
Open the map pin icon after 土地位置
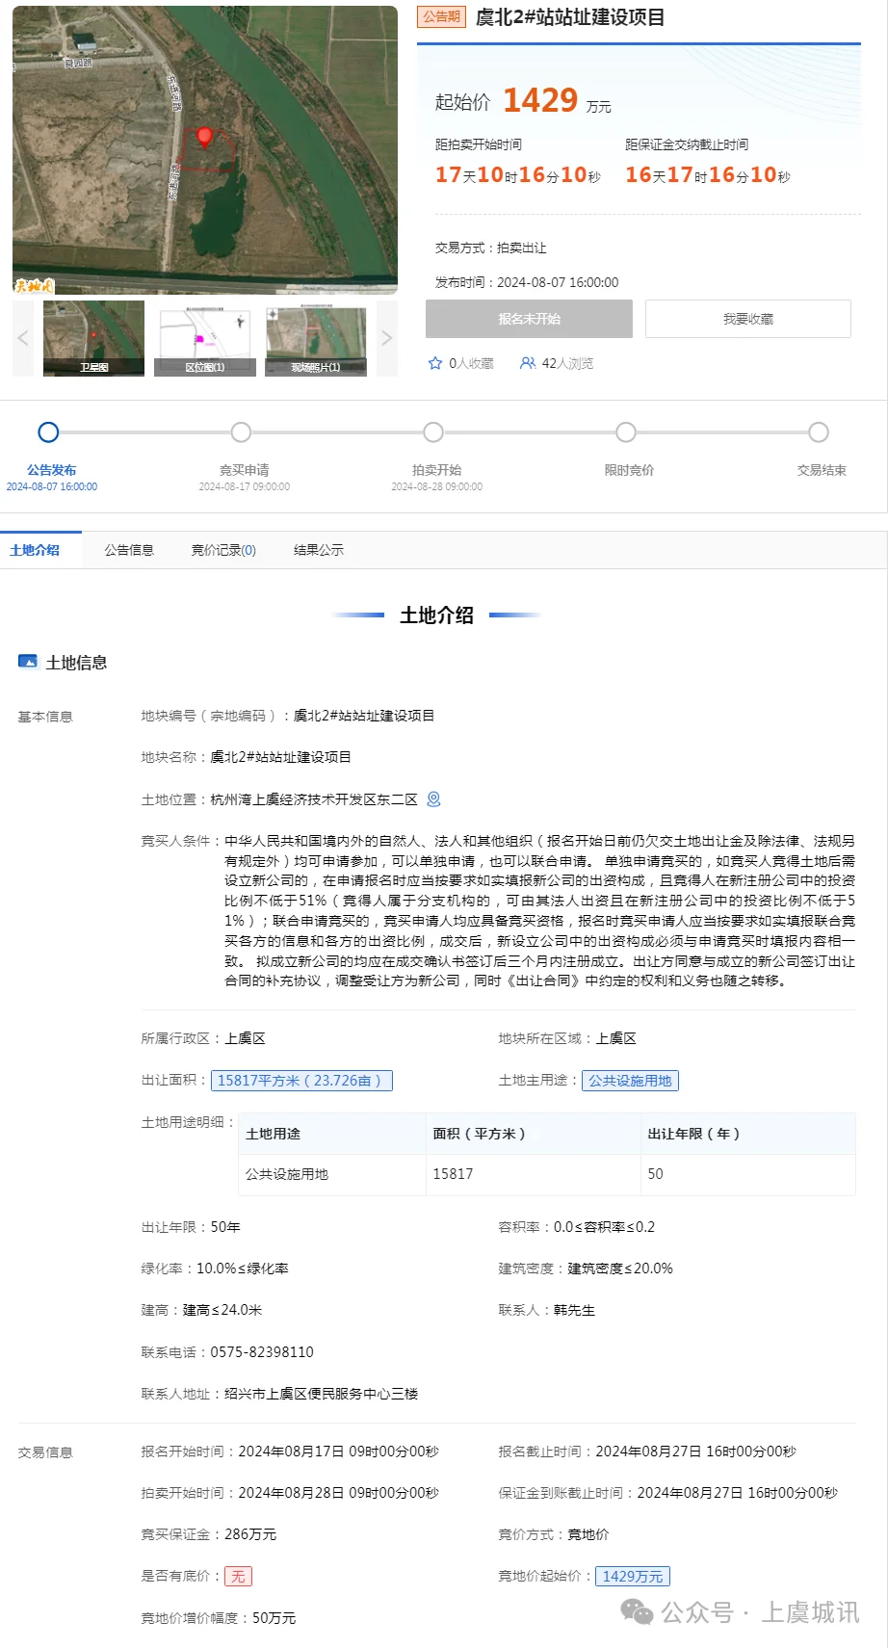tap(433, 798)
